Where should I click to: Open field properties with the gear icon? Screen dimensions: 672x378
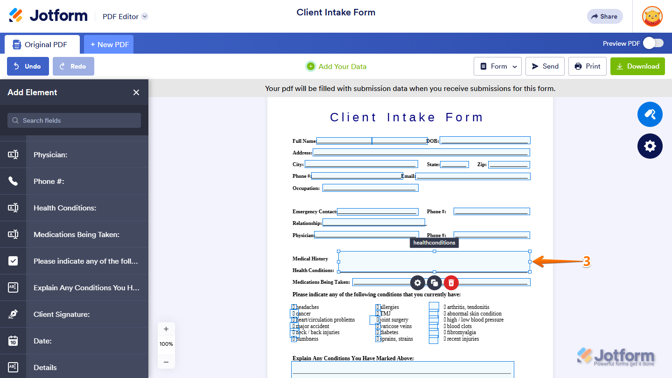coord(418,282)
